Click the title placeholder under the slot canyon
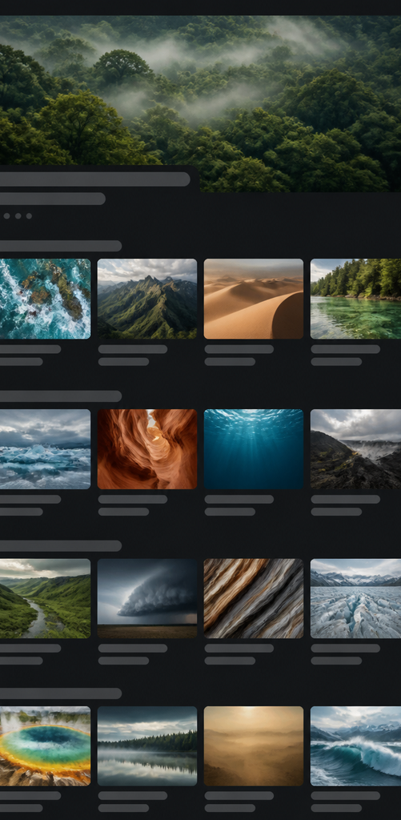 pyautogui.click(x=133, y=500)
